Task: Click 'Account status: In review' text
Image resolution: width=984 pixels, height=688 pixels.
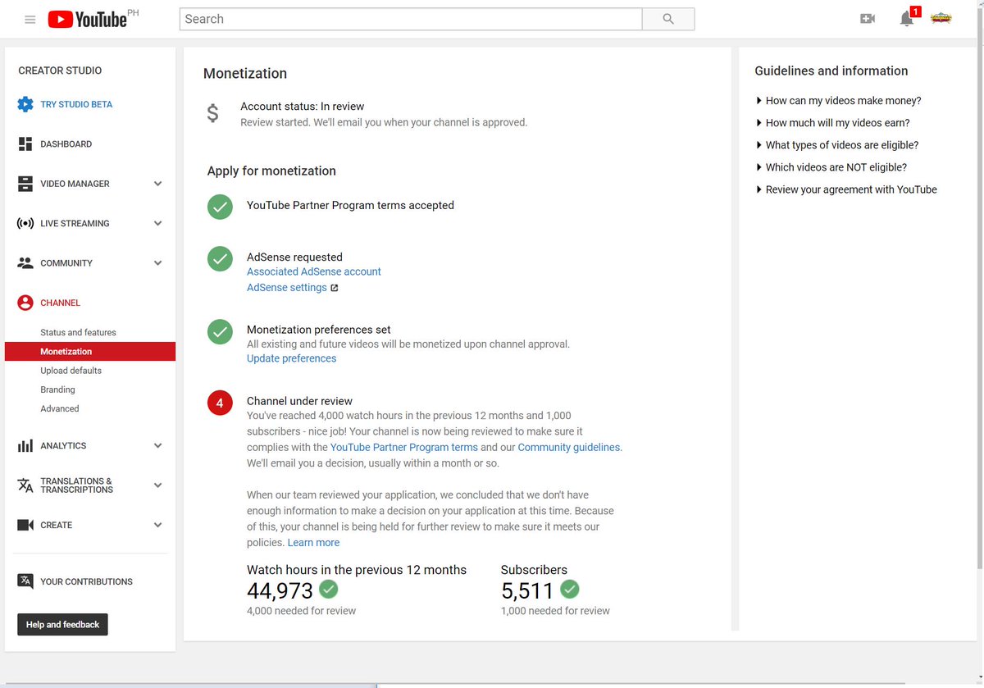Action: point(302,107)
